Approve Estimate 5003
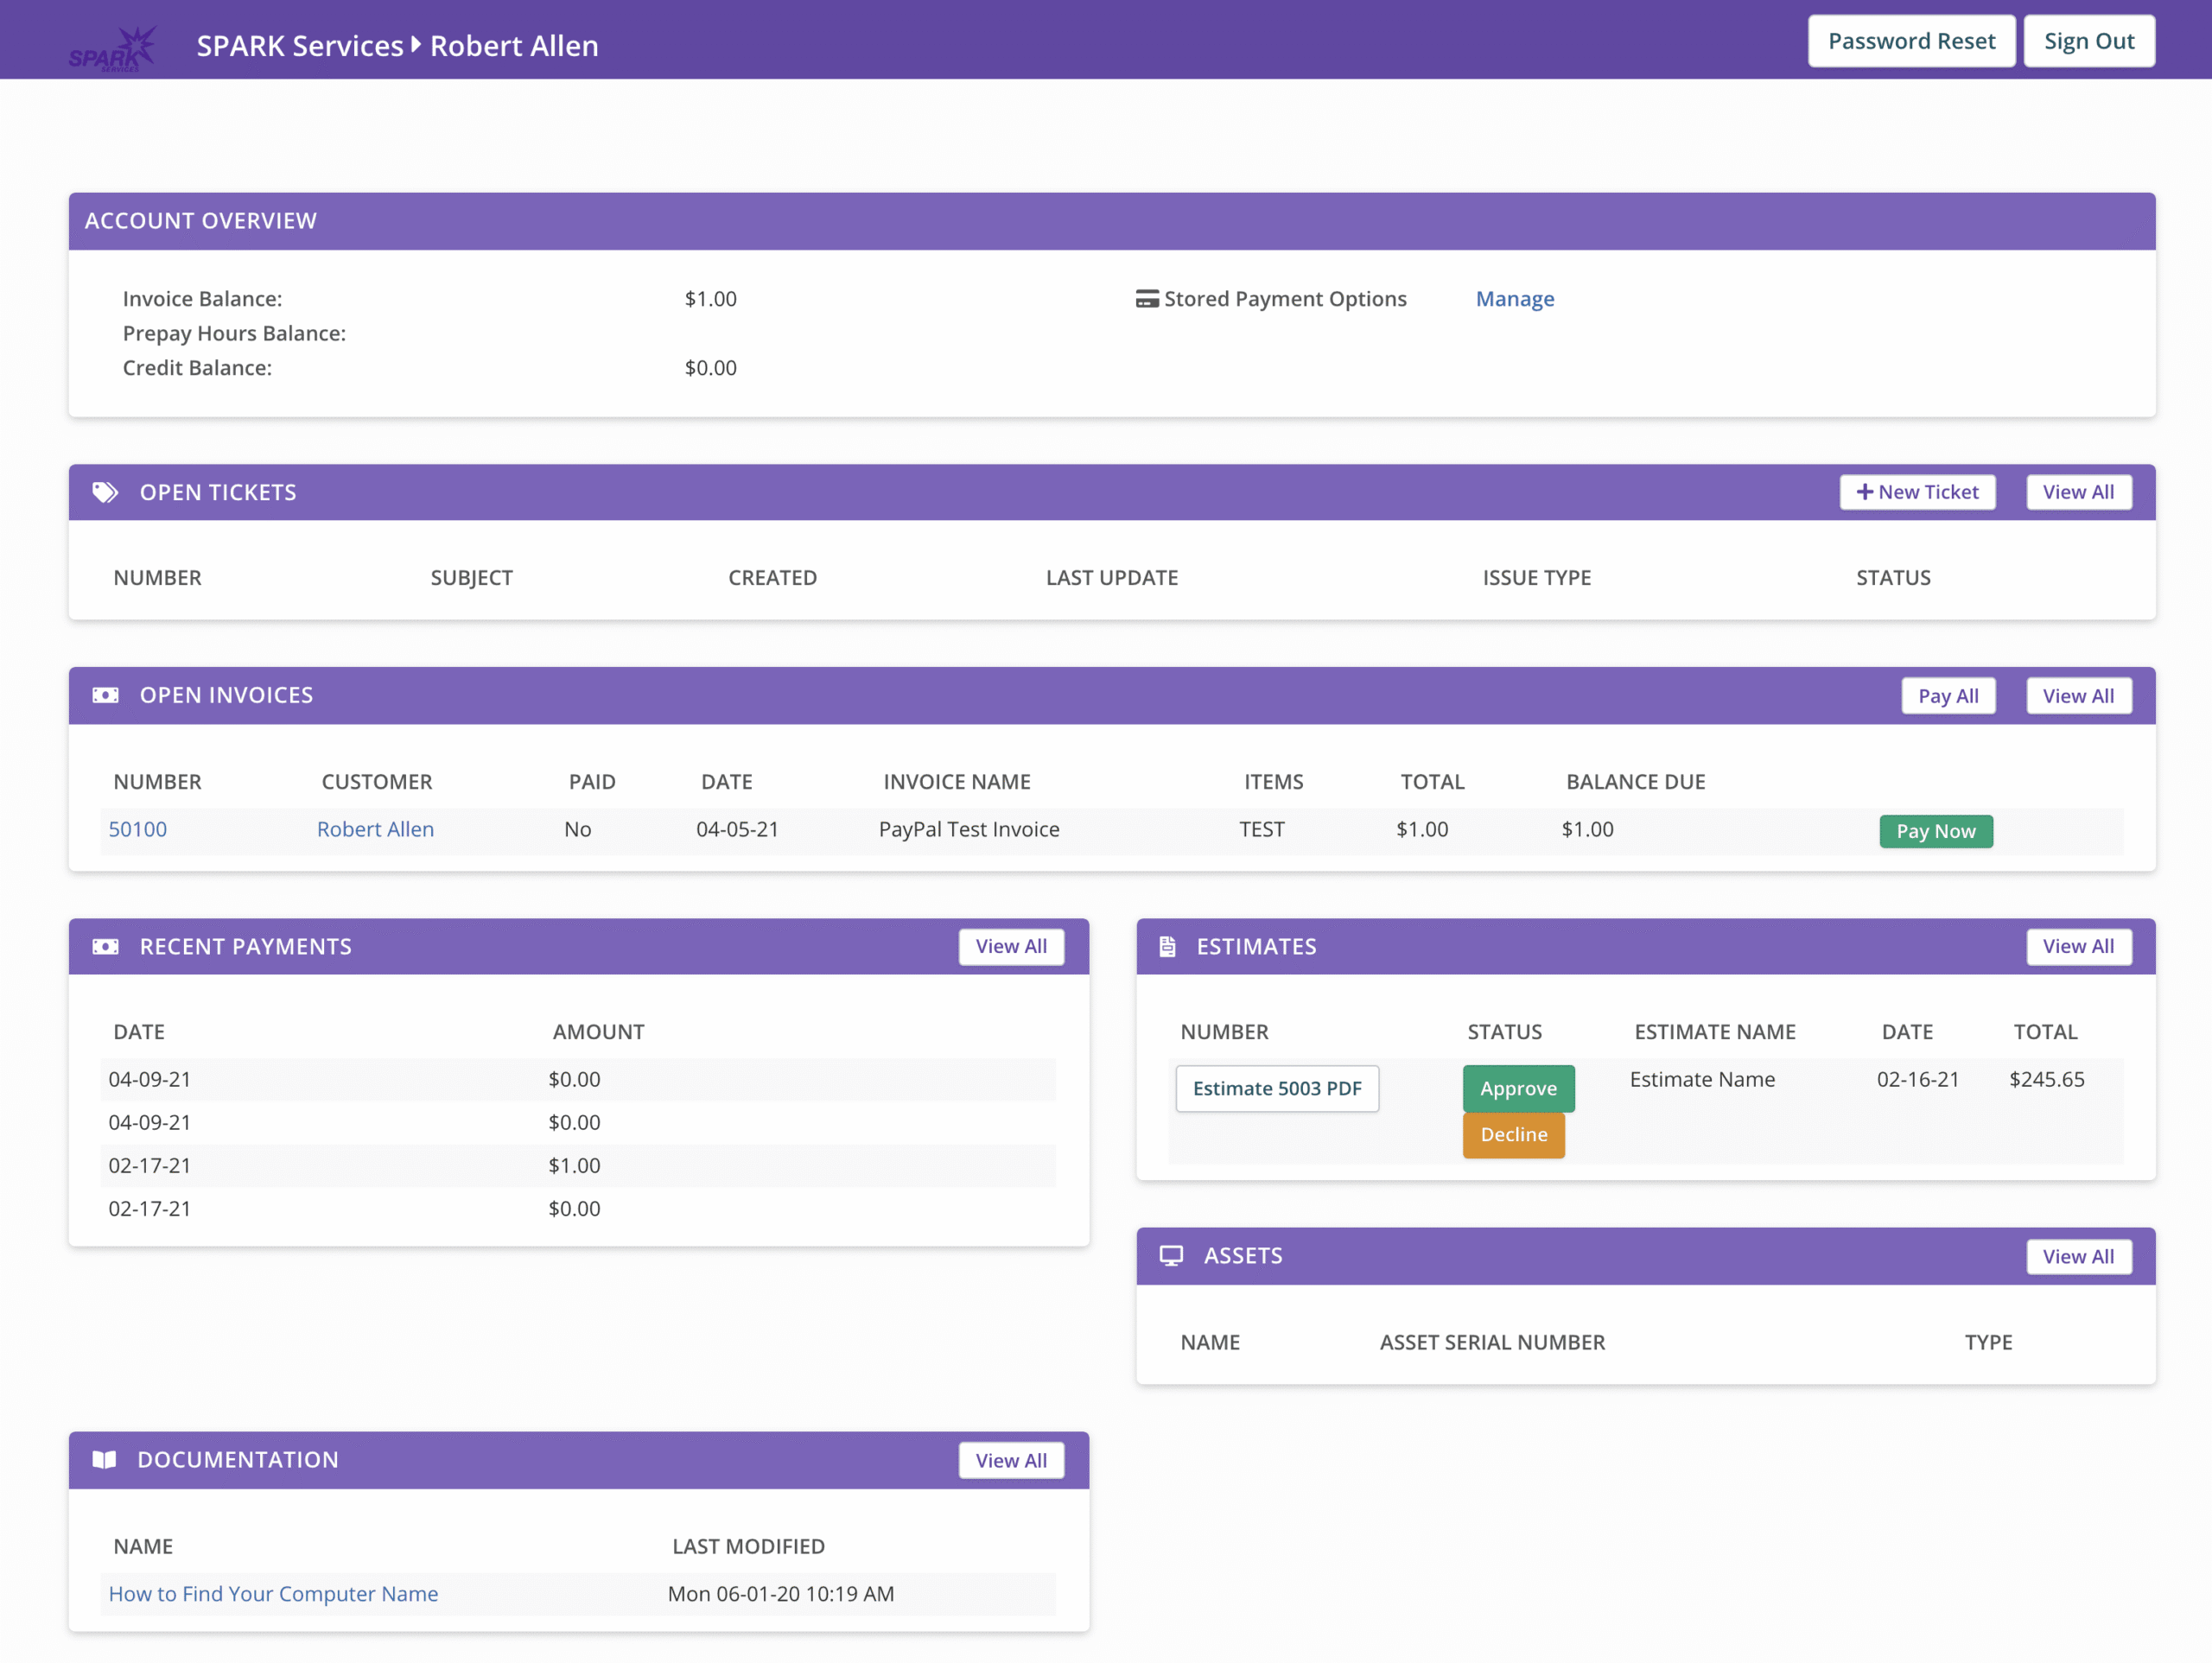 1517,1088
